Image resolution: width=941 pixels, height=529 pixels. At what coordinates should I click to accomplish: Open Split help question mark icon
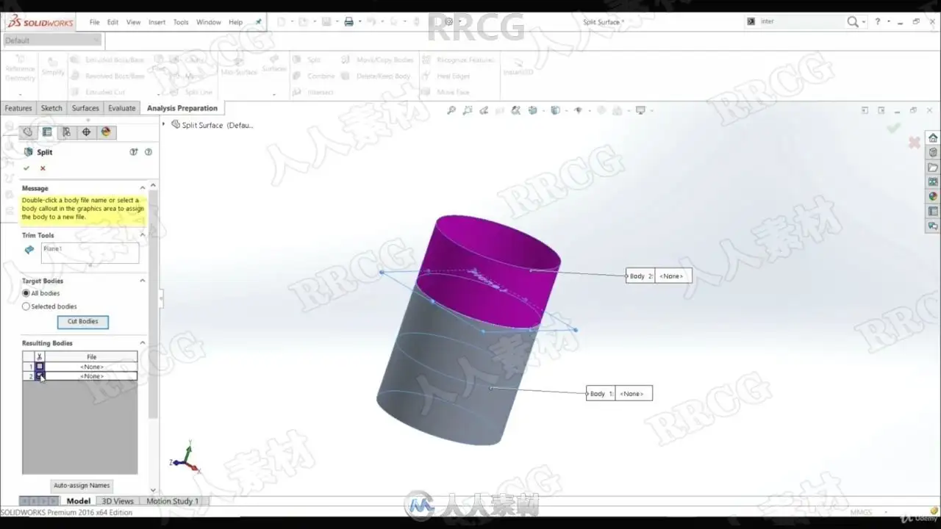(x=149, y=152)
